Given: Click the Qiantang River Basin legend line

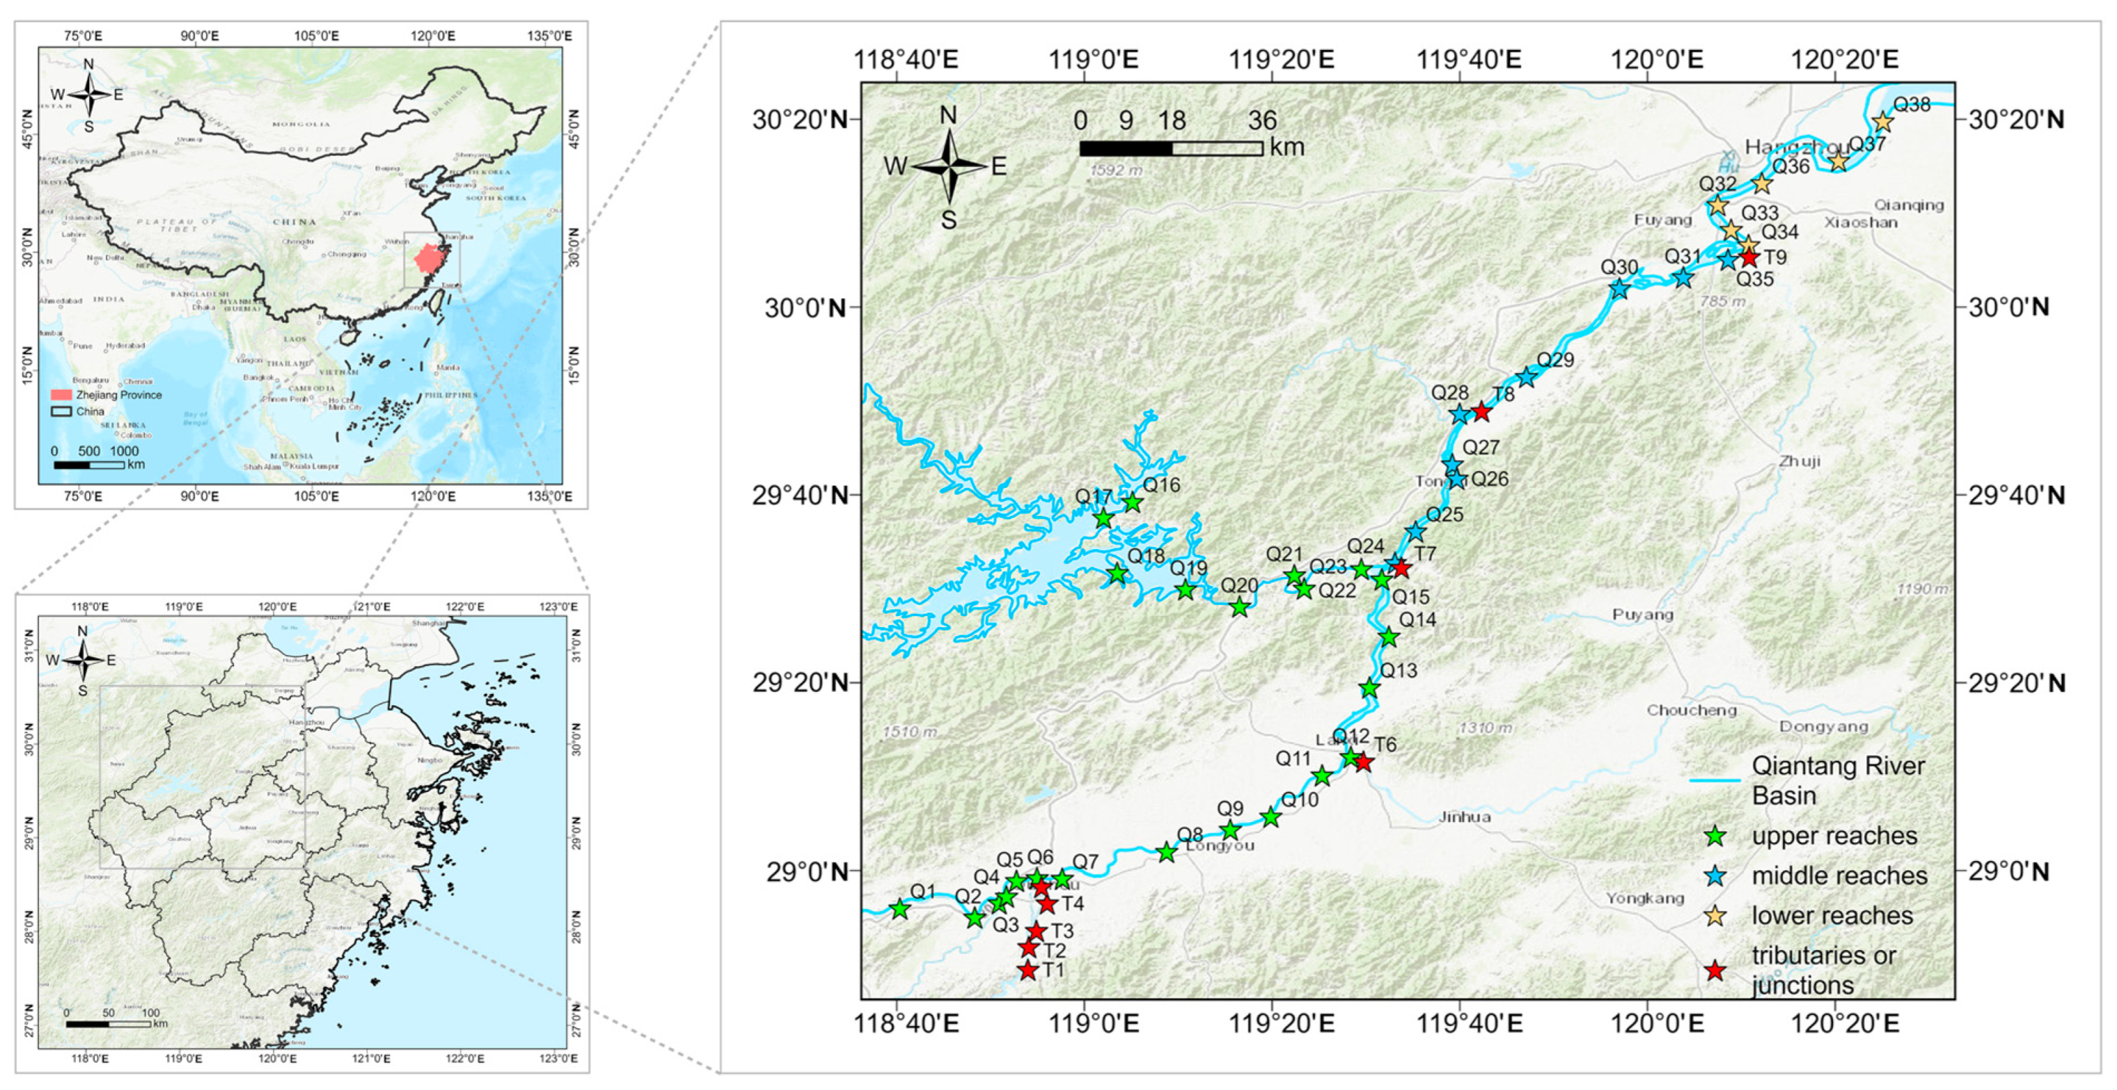Looking at the screenshot, I should click(1715, 780).
